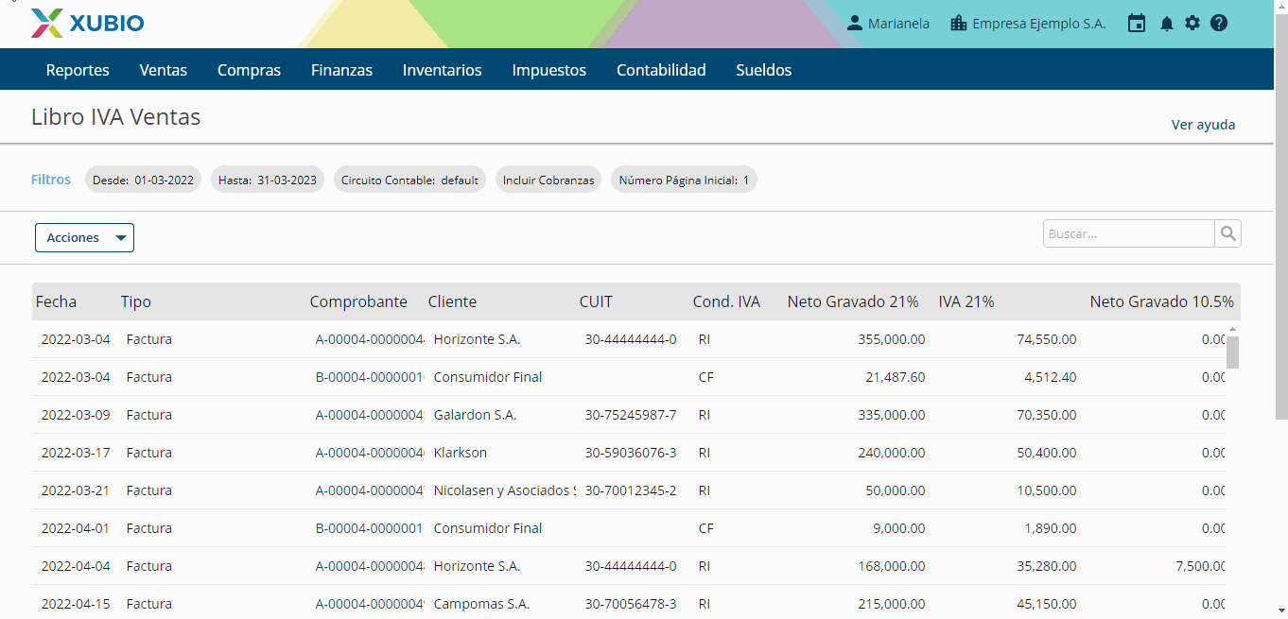This screenshot has height=619, width=1288.
Task: Click the search magnifier button
Action: 1228,233
